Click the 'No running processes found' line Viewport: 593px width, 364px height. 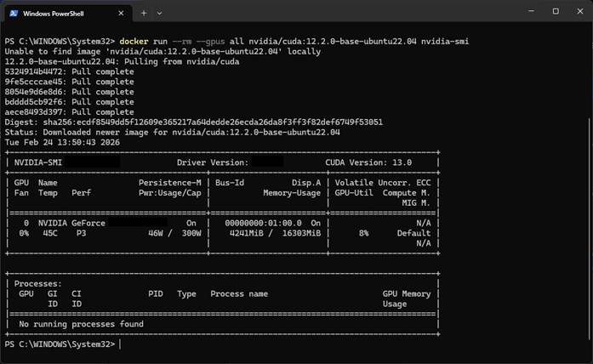click(81, 324)
